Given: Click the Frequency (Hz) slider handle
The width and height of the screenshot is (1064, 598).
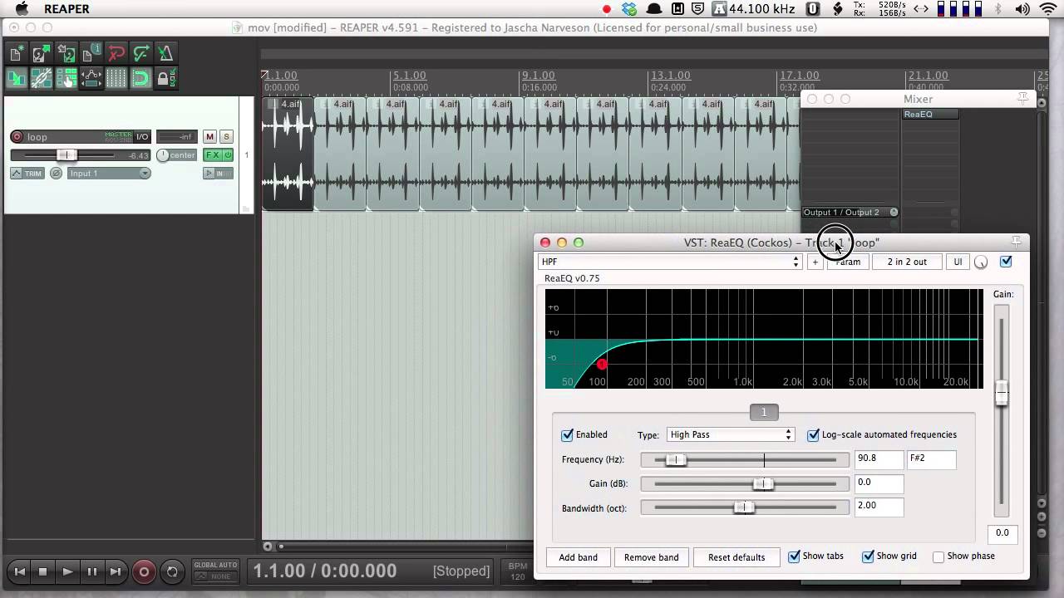Looking at the screenshot, I should pos(677,459).
